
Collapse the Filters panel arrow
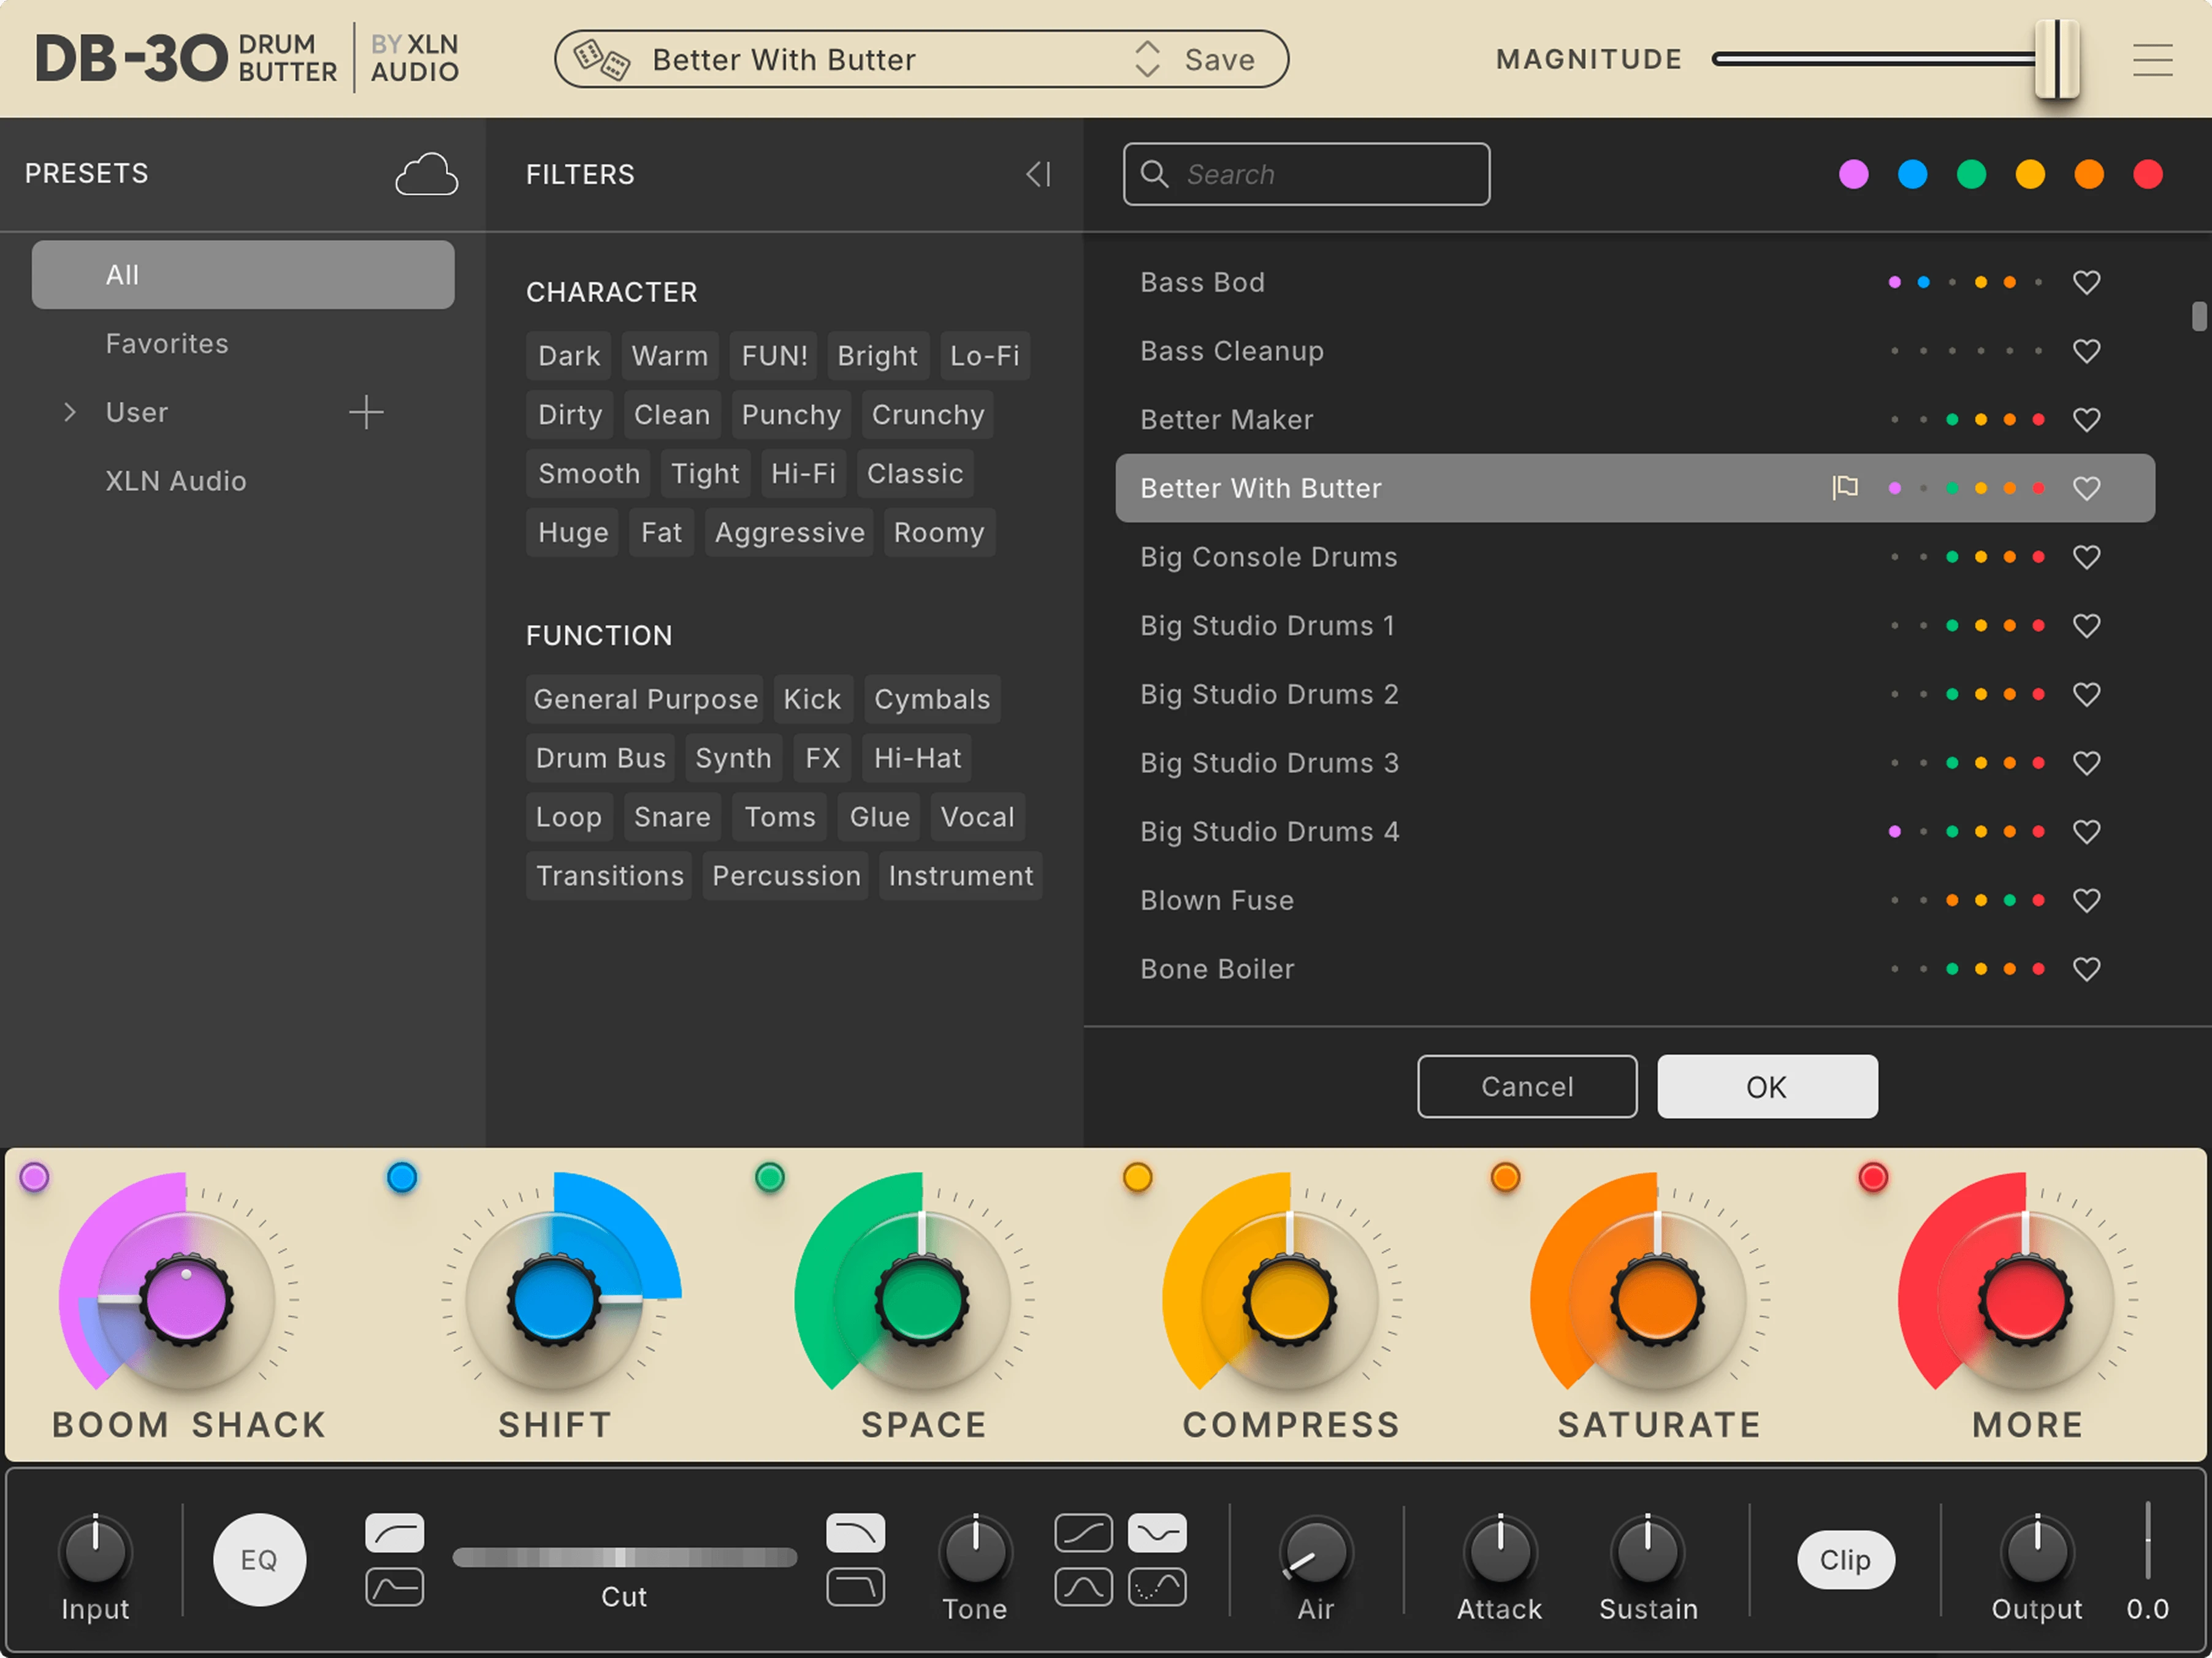pos(1037,175)
